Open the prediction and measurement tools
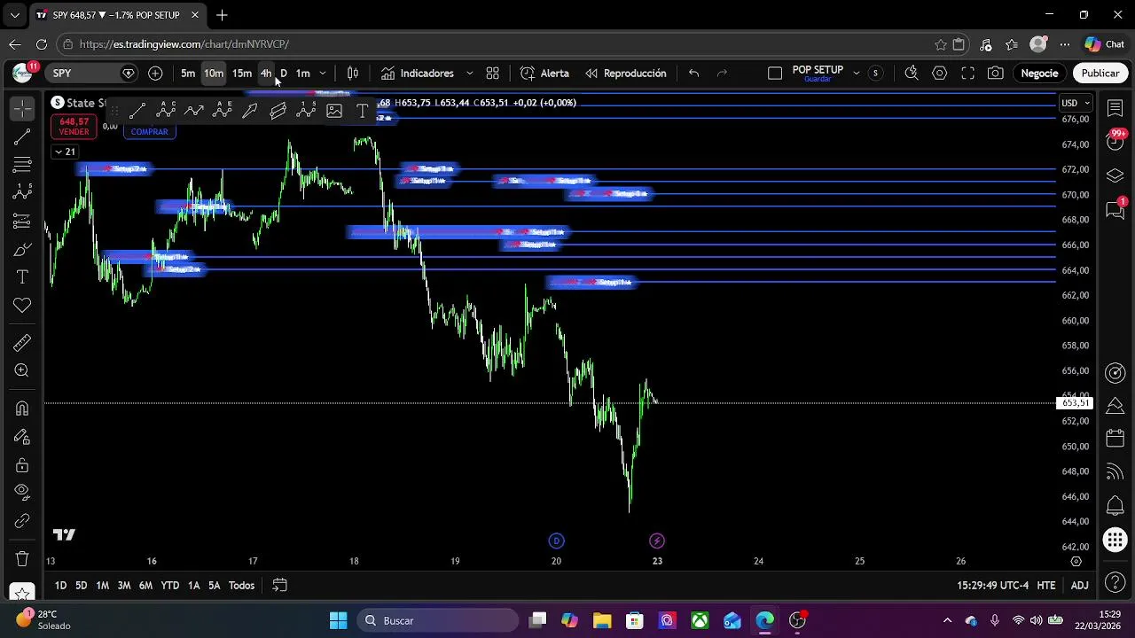Screen dimensions: 1135x638 22,221
